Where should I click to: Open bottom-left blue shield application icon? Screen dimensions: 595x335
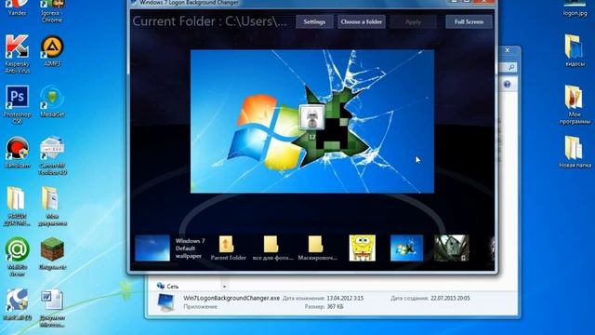tap(17, 304)
